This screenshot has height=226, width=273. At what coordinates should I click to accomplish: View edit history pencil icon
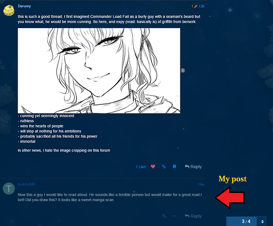(x=196, y=6)
